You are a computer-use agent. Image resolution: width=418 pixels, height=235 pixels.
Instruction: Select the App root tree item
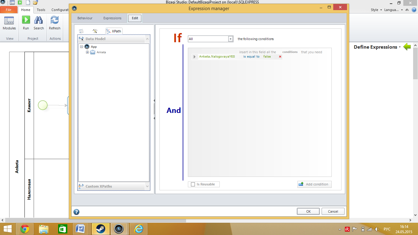point(94,47)
